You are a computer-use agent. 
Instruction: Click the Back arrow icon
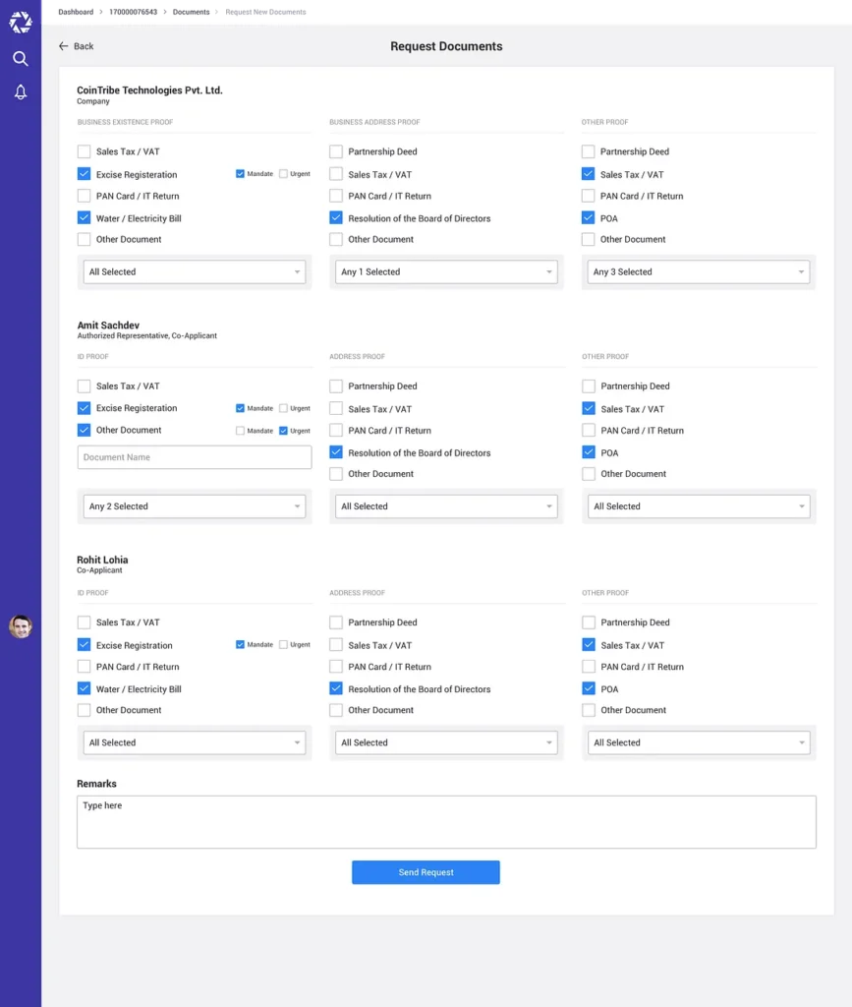[x=64, y=46]
